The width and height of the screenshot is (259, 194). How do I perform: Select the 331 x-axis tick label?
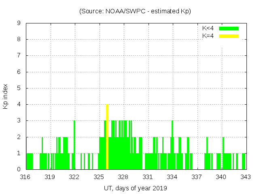[148, 177]
